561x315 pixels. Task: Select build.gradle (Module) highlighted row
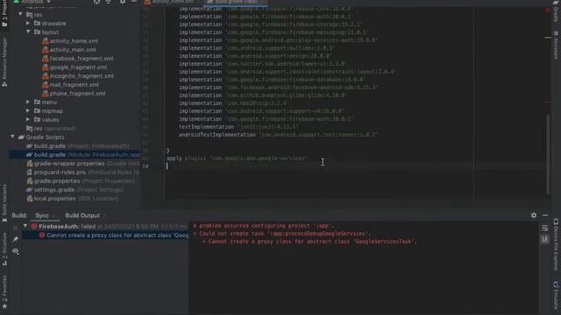coord(75,155)
